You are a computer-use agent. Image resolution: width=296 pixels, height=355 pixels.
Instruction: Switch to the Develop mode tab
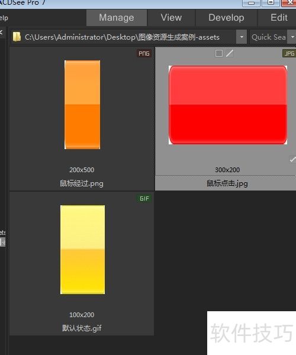point(226,18)
